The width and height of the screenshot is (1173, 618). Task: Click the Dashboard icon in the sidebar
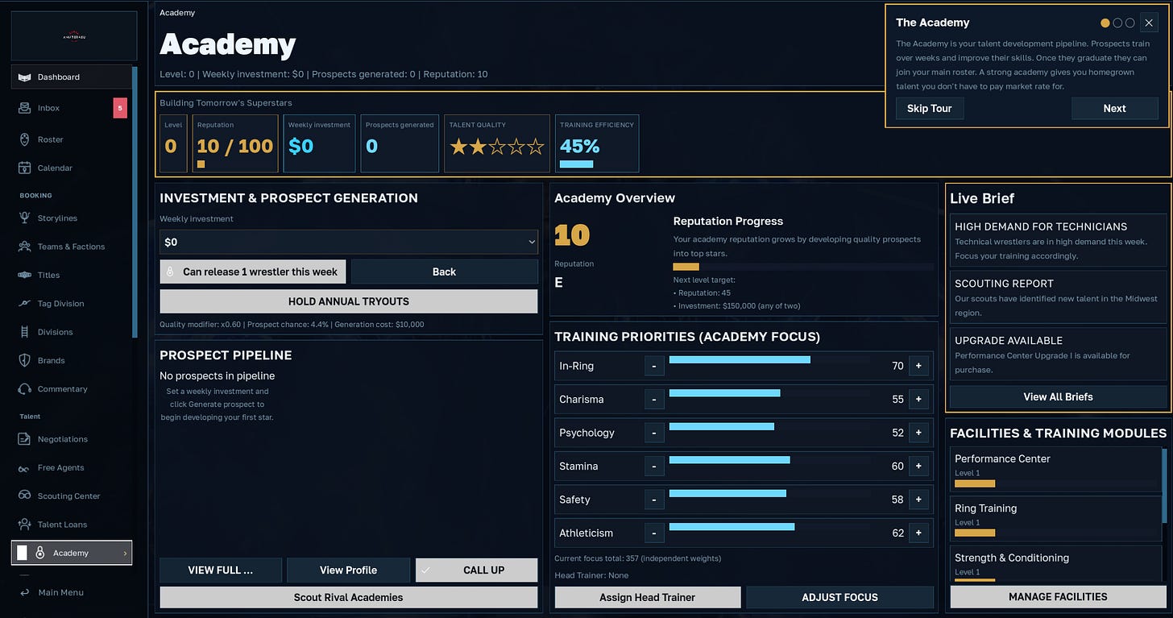[24, 77]
